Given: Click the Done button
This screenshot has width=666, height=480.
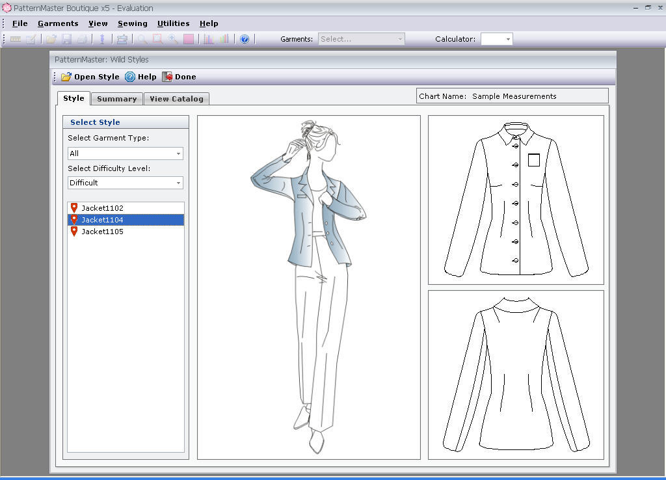Looking at the screenshot, I should tap(179, 77).
